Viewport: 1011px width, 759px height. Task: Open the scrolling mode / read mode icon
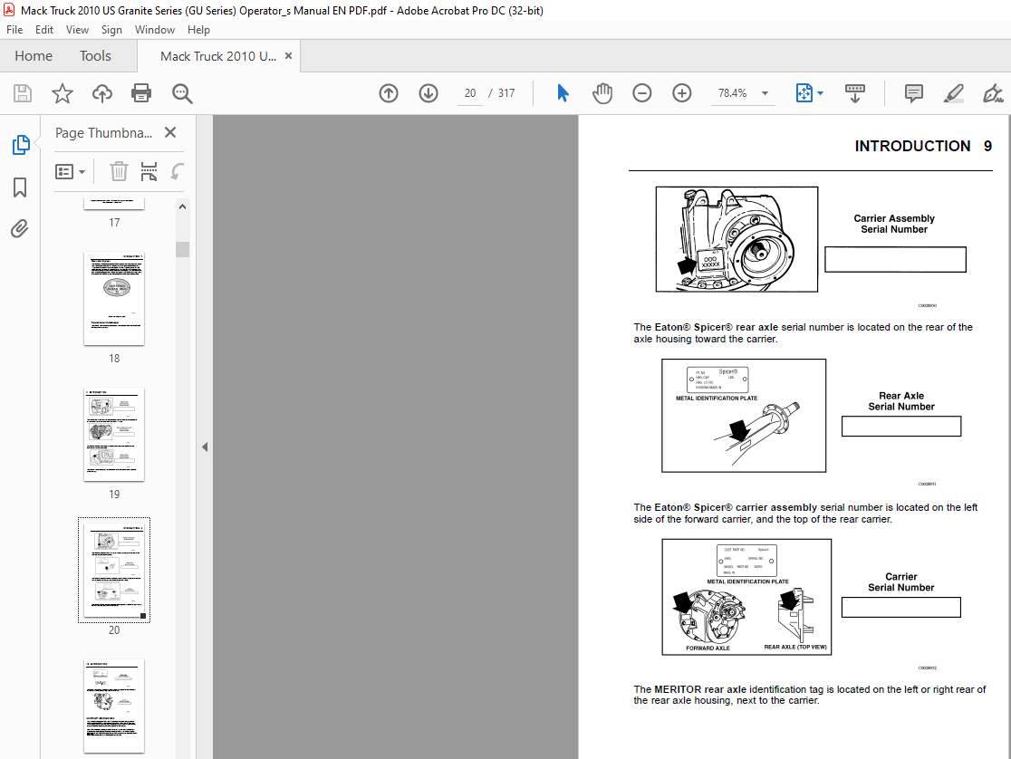[855, 93]
